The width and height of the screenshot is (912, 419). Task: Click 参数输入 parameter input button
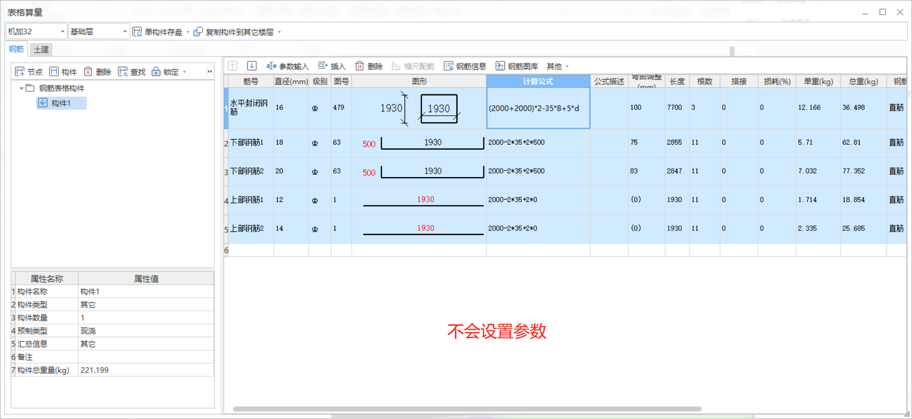coord(288,66)
